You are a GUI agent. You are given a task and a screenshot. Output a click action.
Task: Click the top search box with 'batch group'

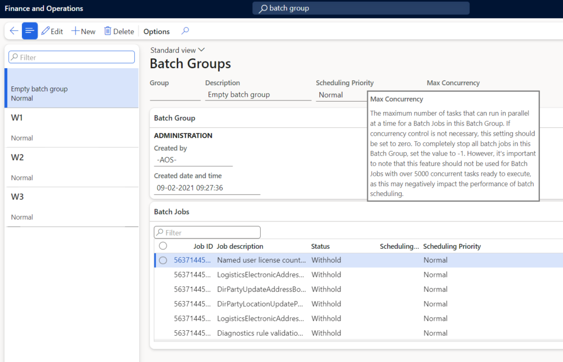[361, 8]
